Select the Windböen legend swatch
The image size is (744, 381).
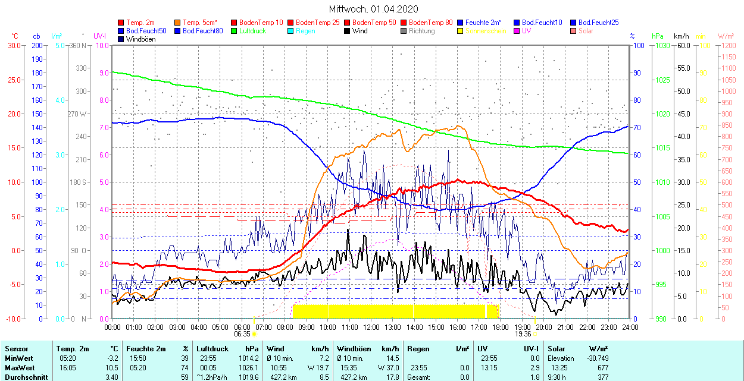pyautogui.click(x=121, y=39)
